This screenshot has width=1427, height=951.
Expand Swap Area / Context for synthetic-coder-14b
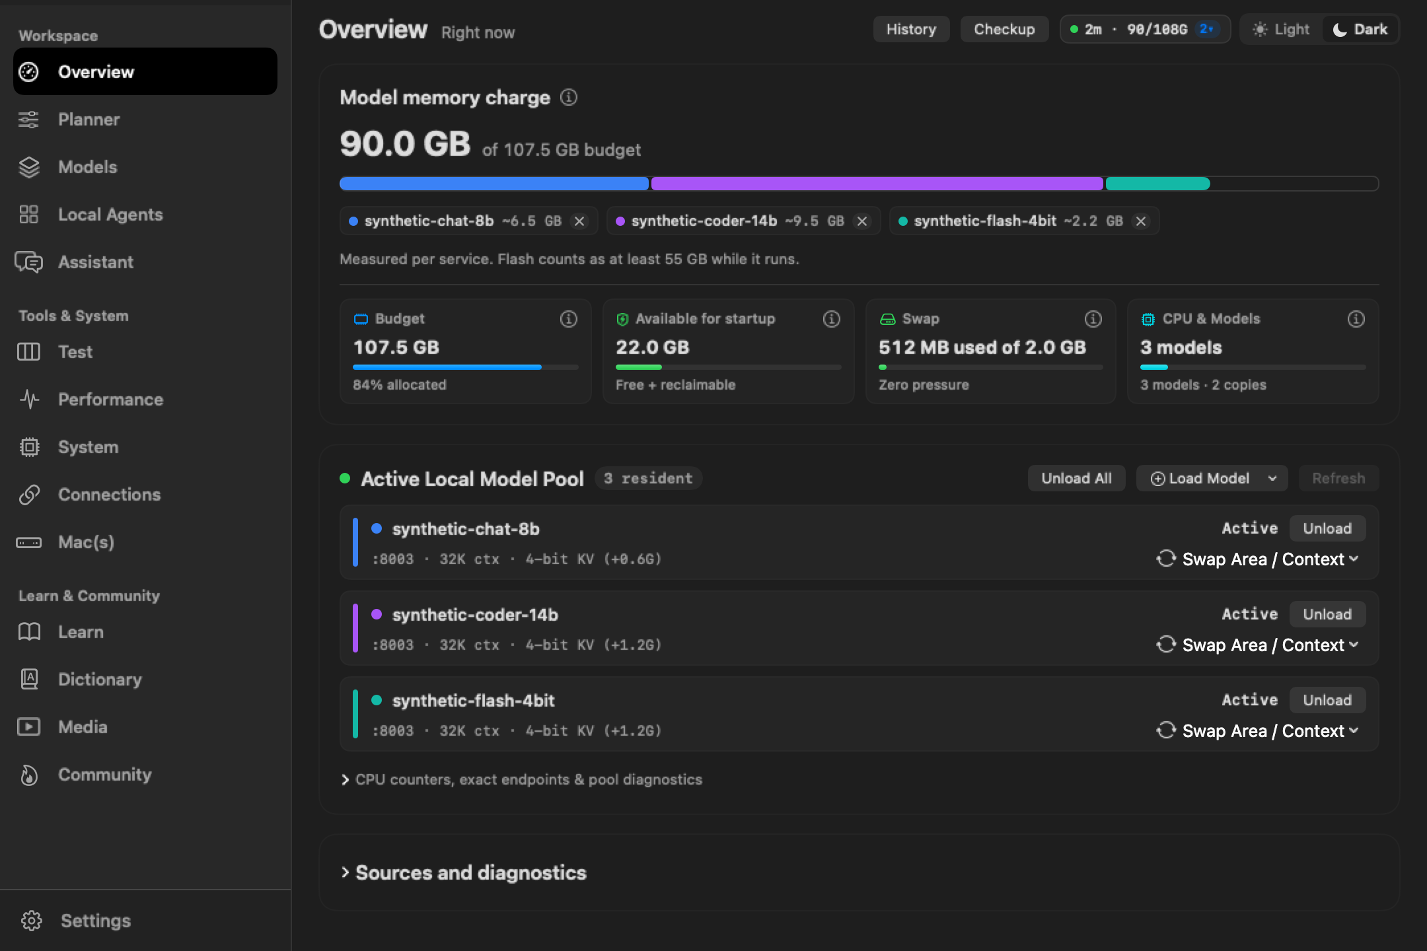point(1258,645)
